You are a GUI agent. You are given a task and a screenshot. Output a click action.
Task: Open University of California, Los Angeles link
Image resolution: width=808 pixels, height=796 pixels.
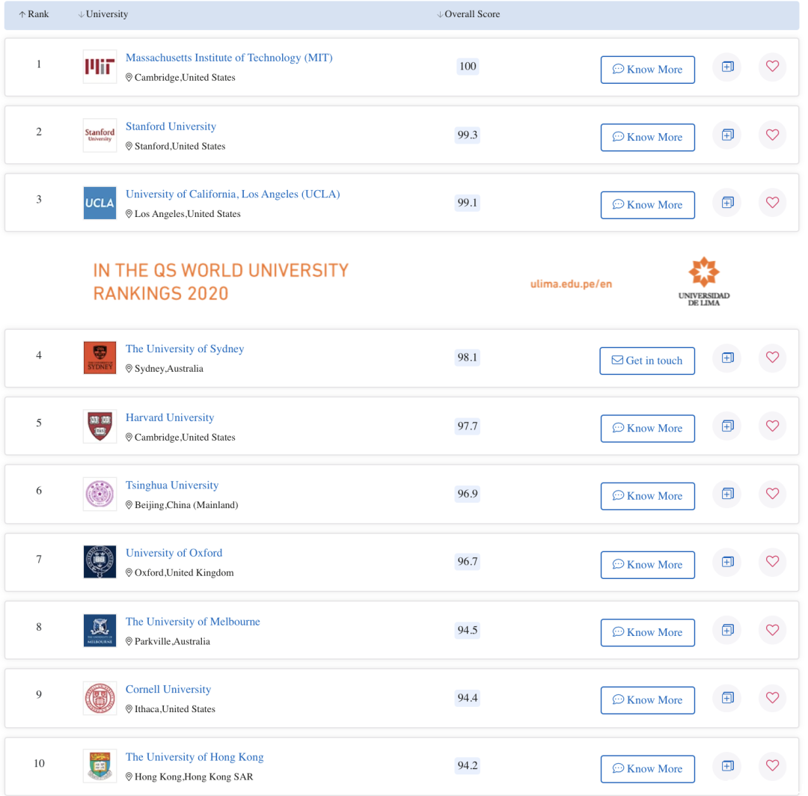tap(233, 195)
